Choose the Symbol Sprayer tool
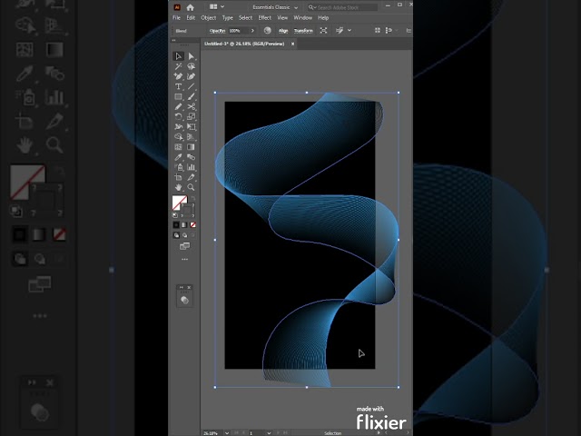Image resolution: width=581 pixels, height=436 pixels. 178,167
